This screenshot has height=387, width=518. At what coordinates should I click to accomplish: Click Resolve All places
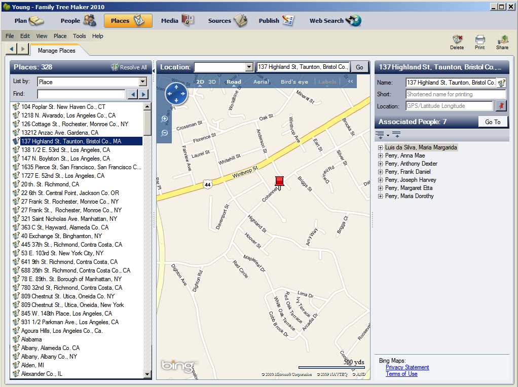click(x=129, y=67)
